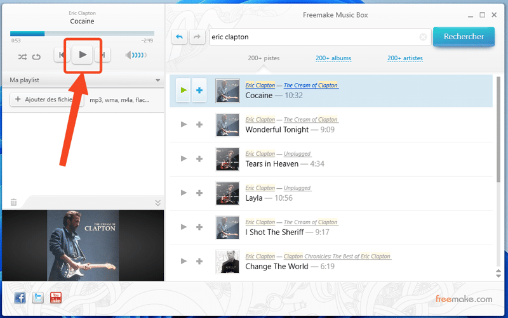Switch to the 200+ artistes tab
Image resolution: width=508 pixels, height=318 pixels.
(405, 58)
